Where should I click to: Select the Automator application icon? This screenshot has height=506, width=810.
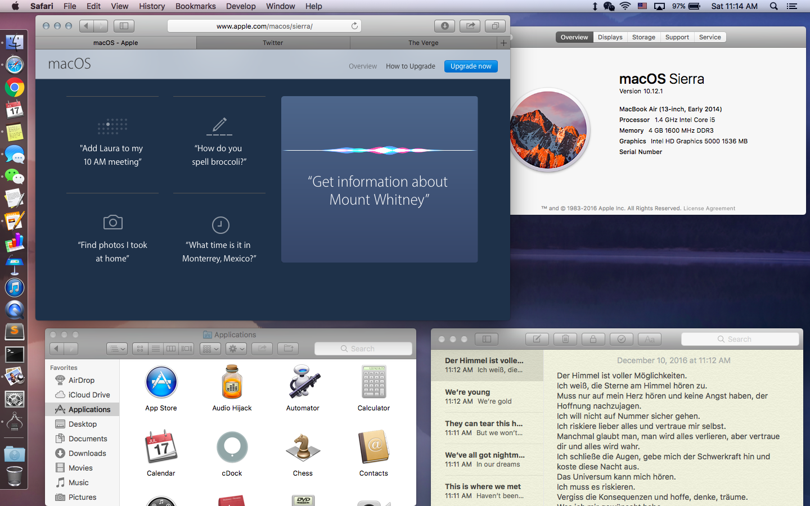point(303,382)
